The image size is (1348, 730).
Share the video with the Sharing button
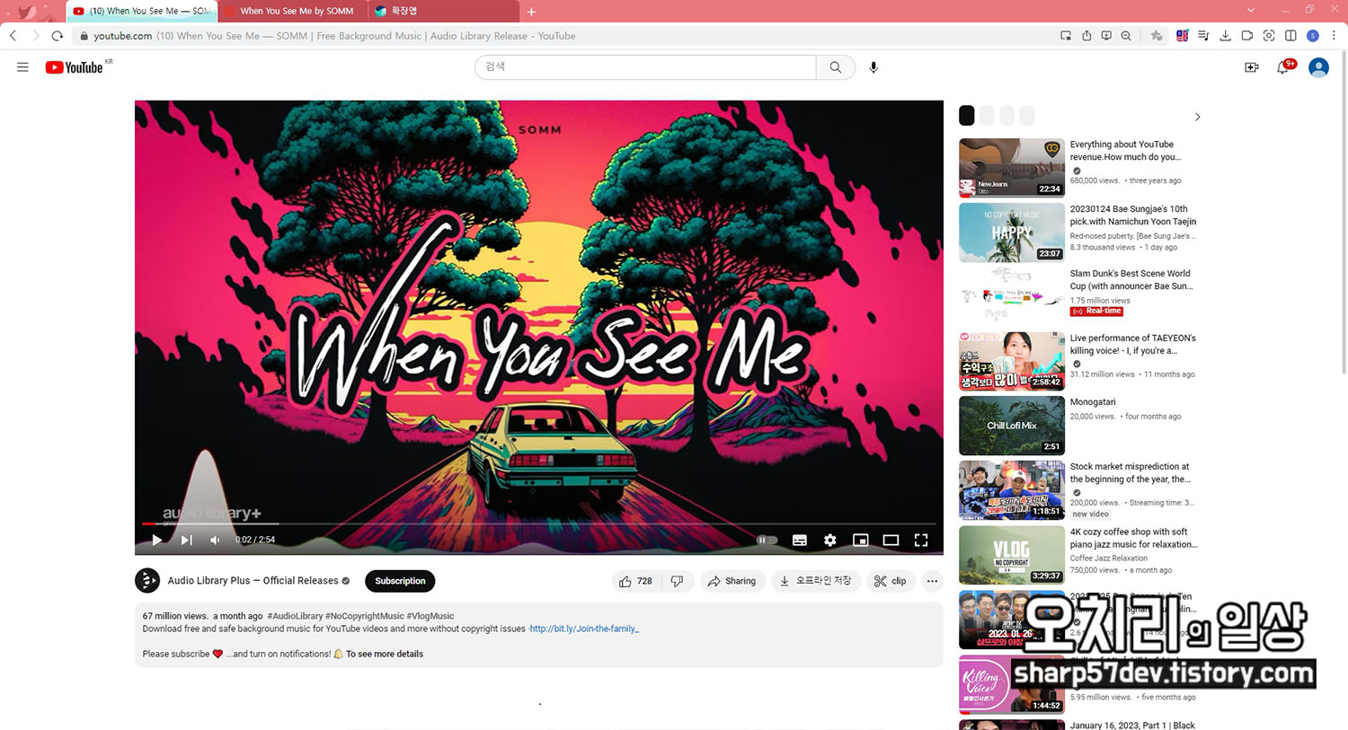coord(732,581)
